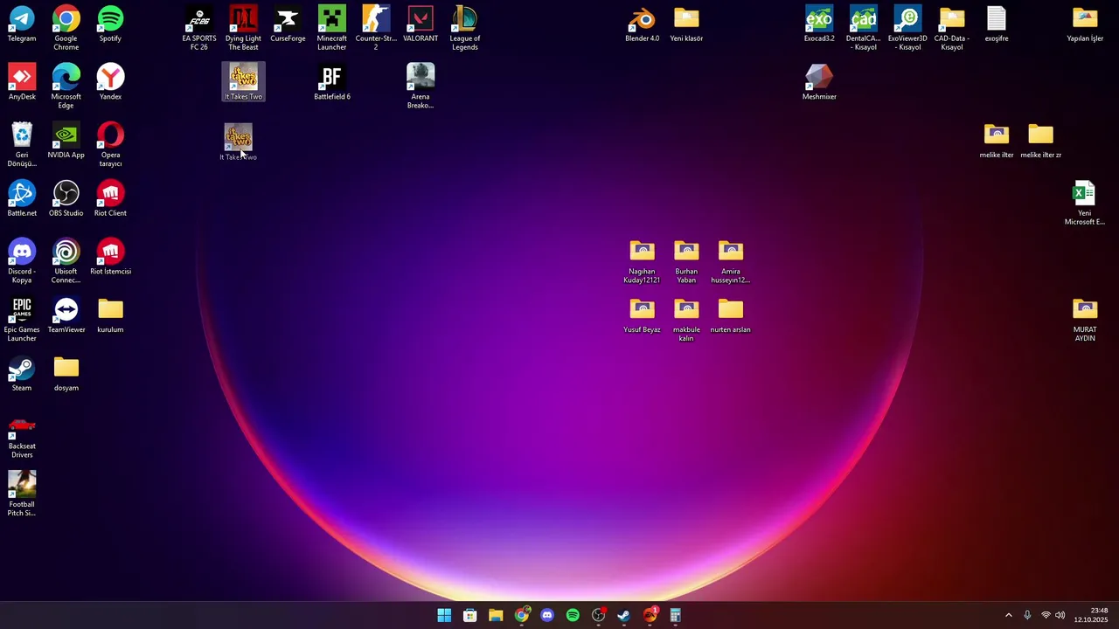Select the Ubisoft Connect shortcut
Image resolution: width=1119 pixels, height=629 pixels.
(66, 261)
